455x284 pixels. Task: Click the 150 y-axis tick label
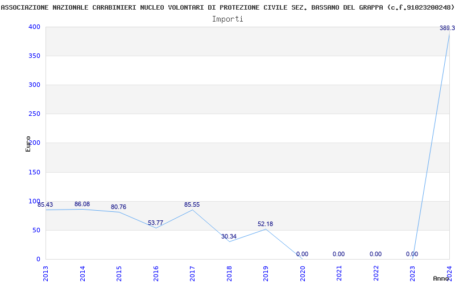click(x=34, y=172)
